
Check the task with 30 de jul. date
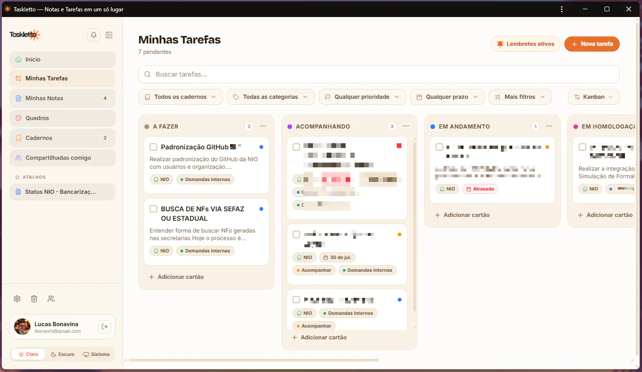coord(296,234)
